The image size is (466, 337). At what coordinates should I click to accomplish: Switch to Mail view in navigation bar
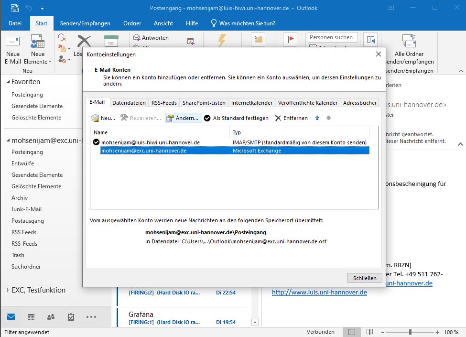11,316
